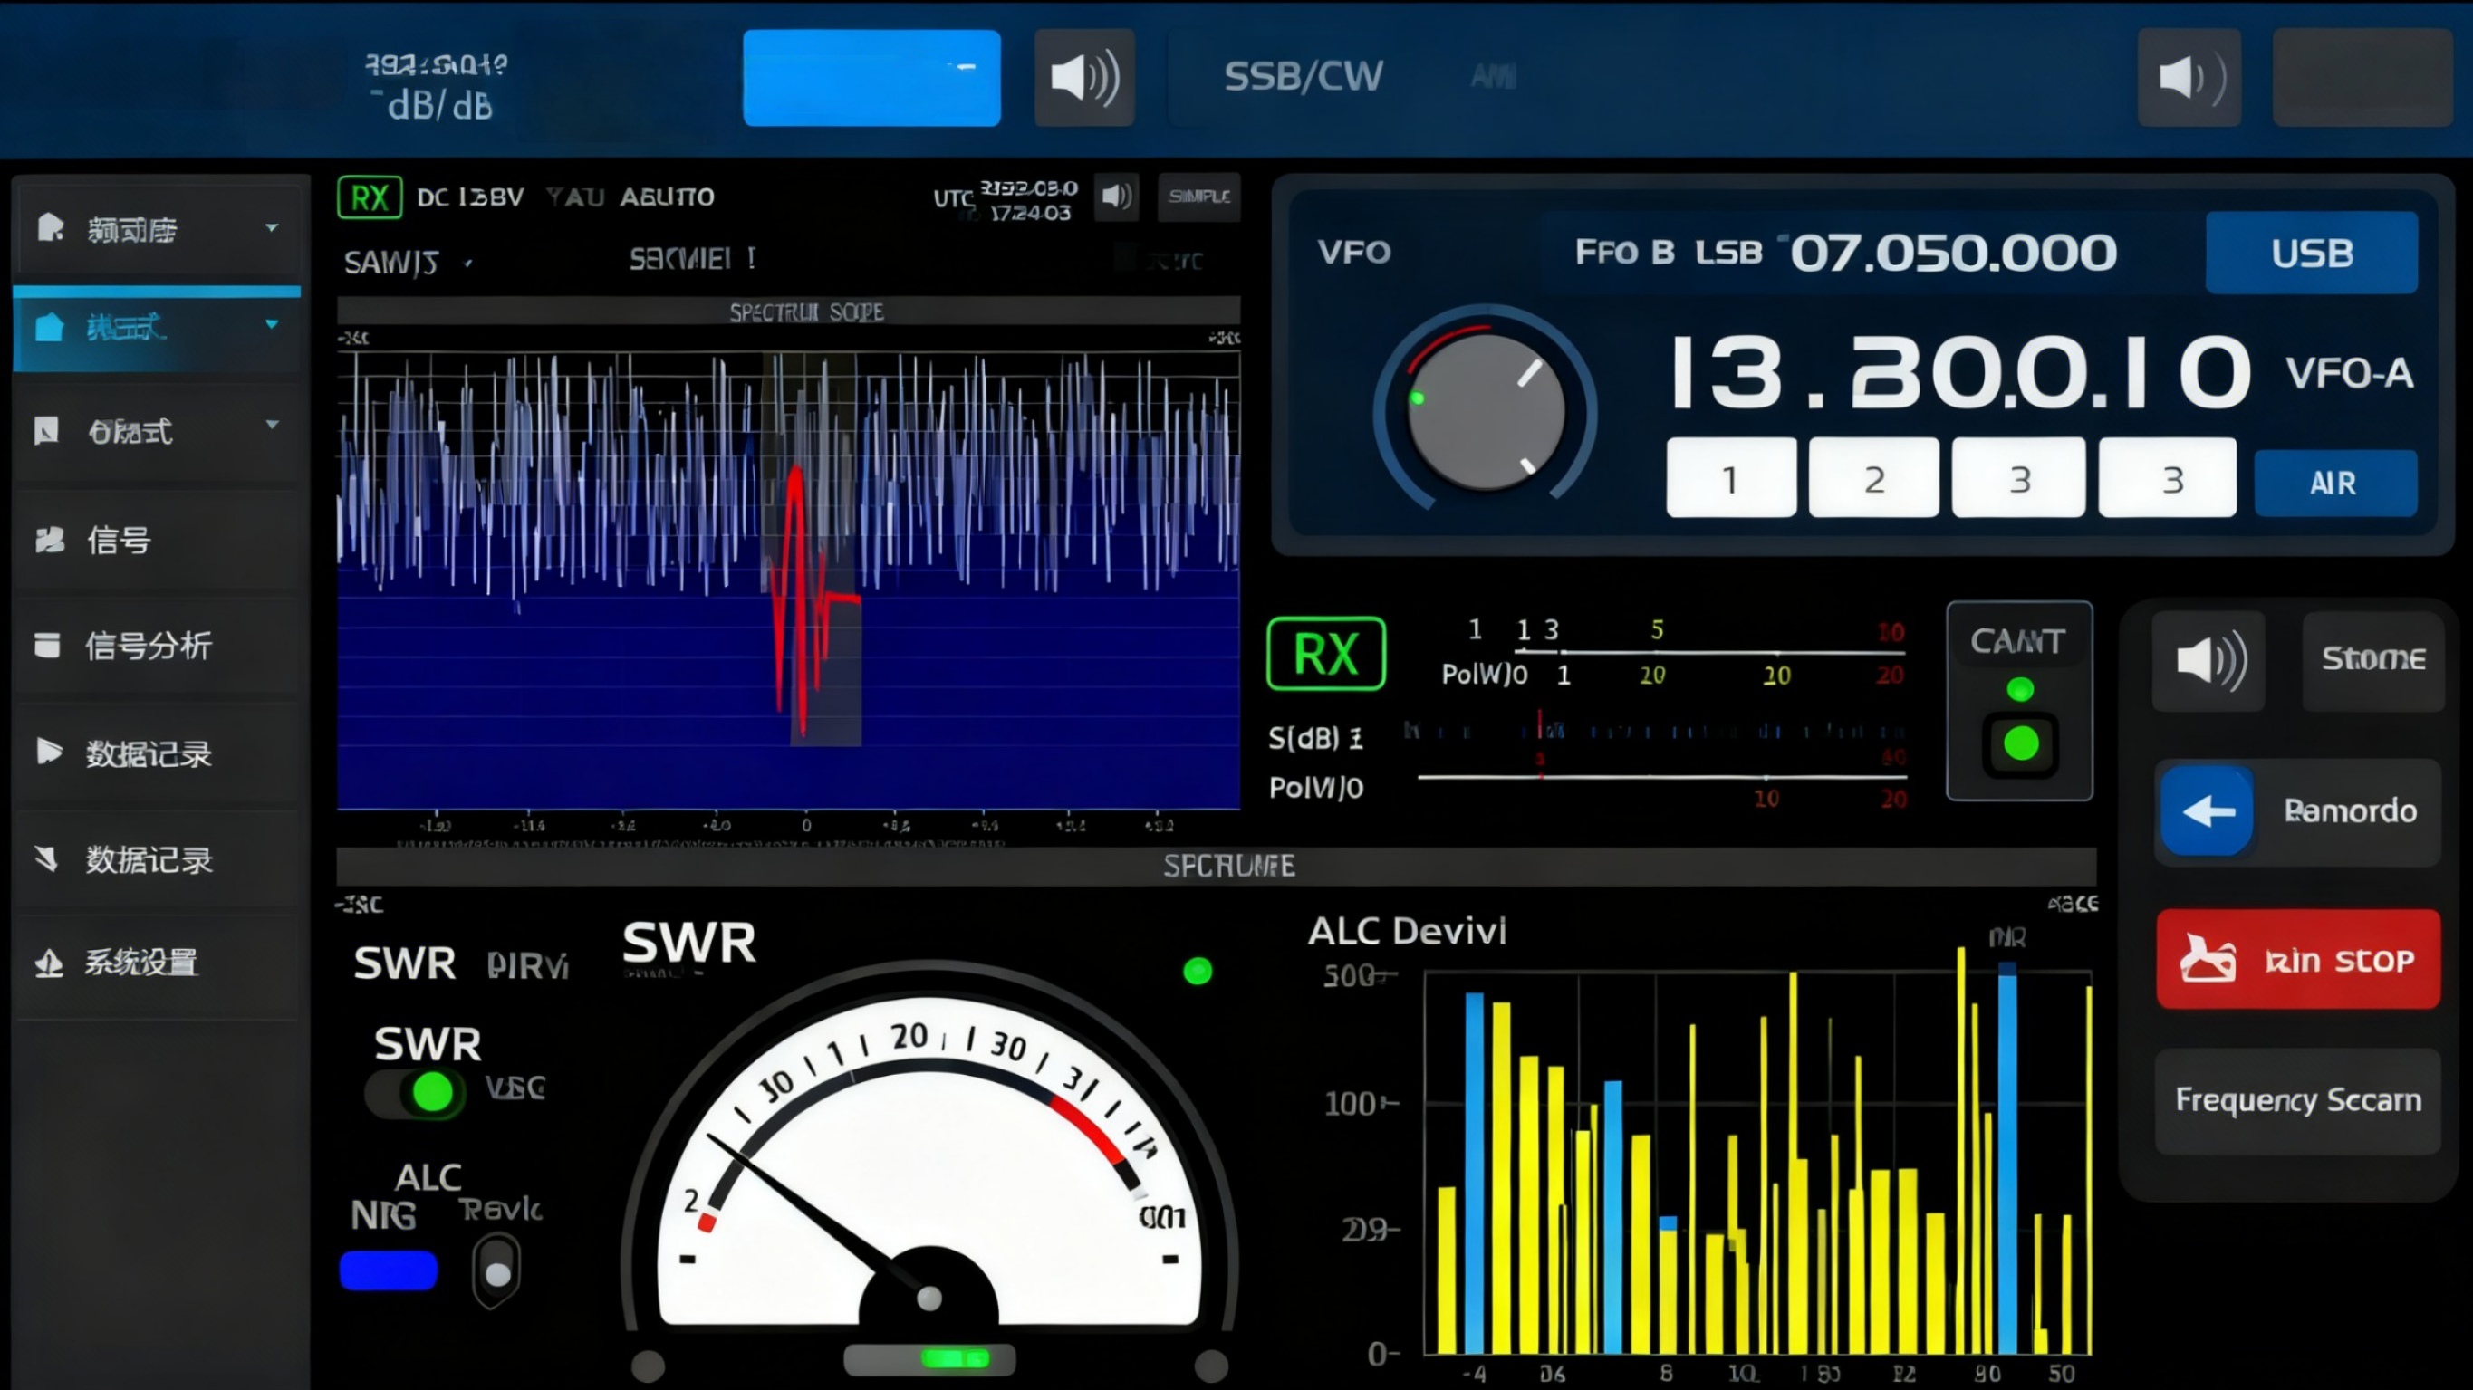Click the green RX indicator above spectrum

(x=370, y=197)
